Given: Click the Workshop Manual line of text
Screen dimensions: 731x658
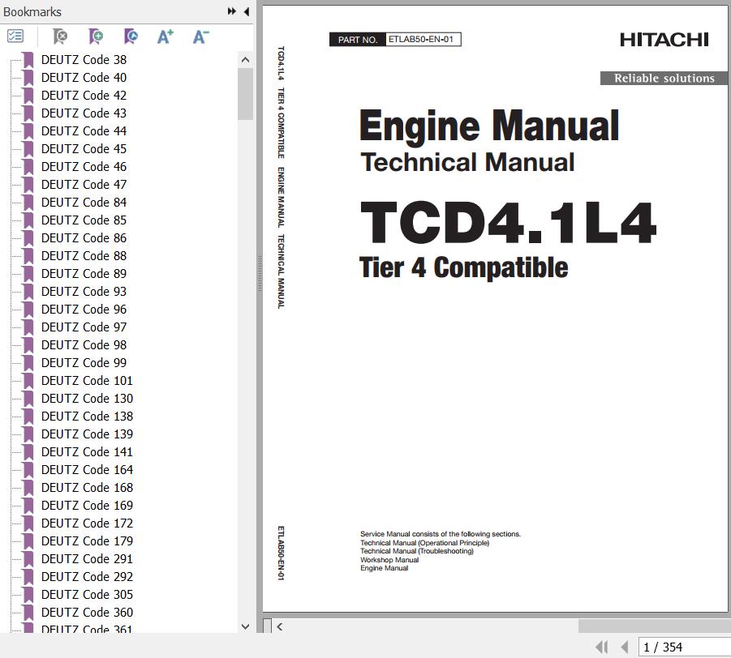Looking at the screenshot, I should point(389,560).
